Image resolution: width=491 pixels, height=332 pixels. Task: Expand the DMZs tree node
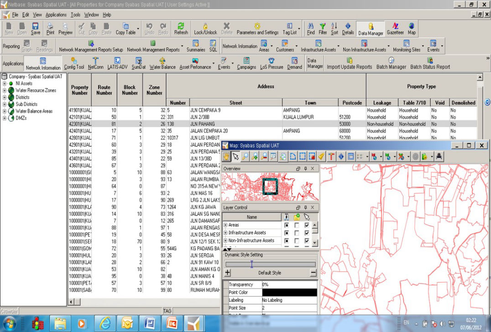(5, 118)
